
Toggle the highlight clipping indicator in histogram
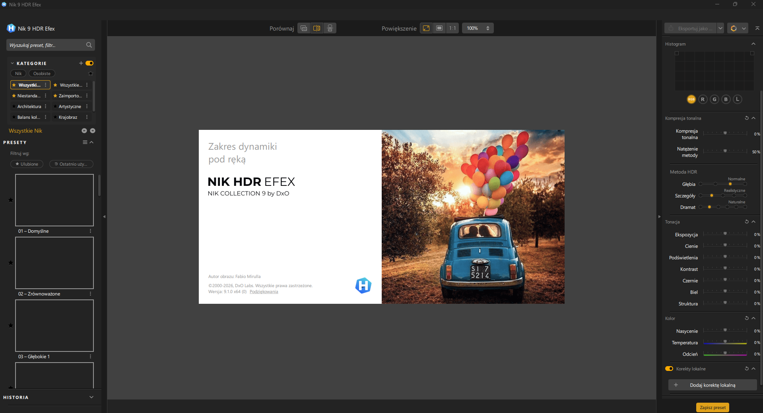752,53
